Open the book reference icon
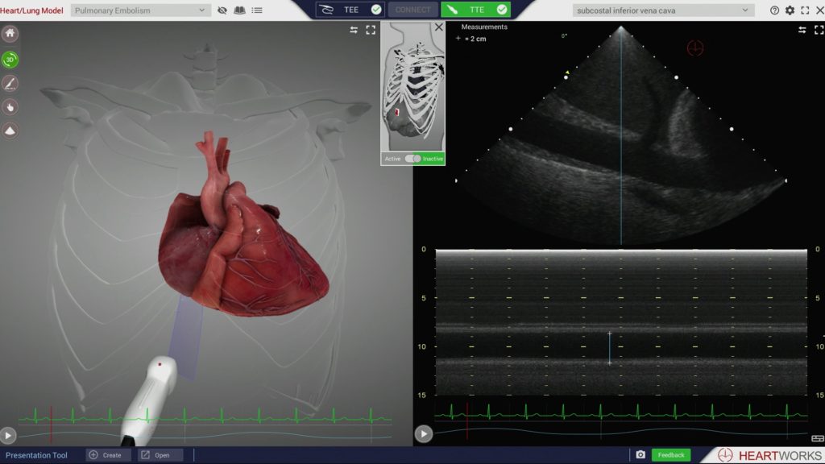The image size is (825, 464). [239, 10]
